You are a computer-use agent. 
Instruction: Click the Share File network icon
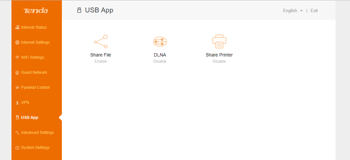(x=101, y=41)
